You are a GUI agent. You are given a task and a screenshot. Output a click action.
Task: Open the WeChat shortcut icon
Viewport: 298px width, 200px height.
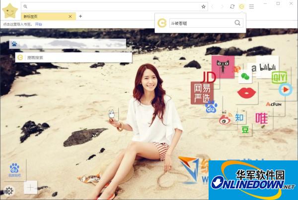pyautogui.click(x=244, y=77)
